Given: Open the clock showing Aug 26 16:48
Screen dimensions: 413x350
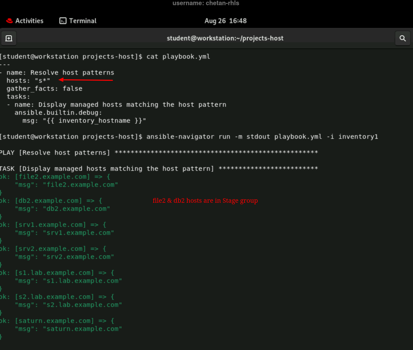Looking at the screenshot, I should 225,21.
